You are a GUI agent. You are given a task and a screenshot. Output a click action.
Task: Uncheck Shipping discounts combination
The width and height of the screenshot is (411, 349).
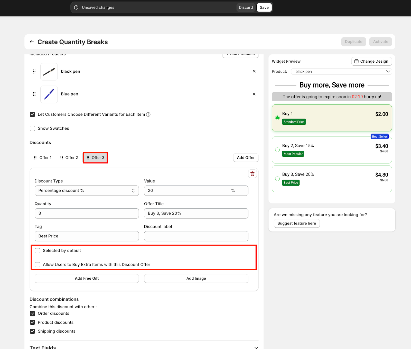(32, 331)
